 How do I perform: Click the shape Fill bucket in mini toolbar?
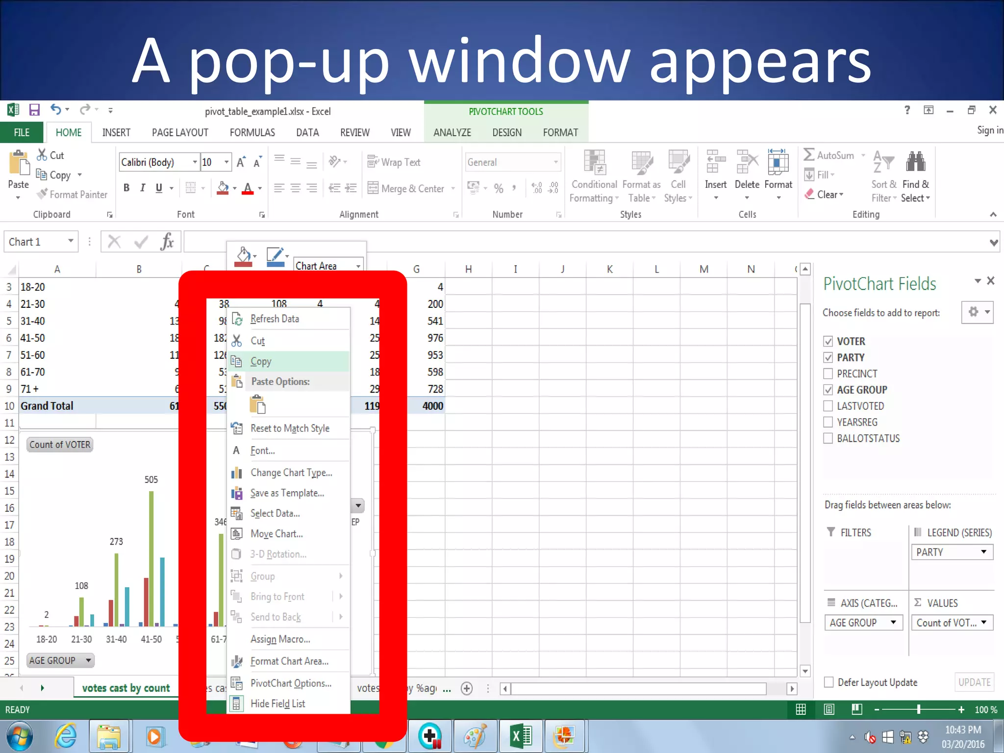(x=243, y=257)
